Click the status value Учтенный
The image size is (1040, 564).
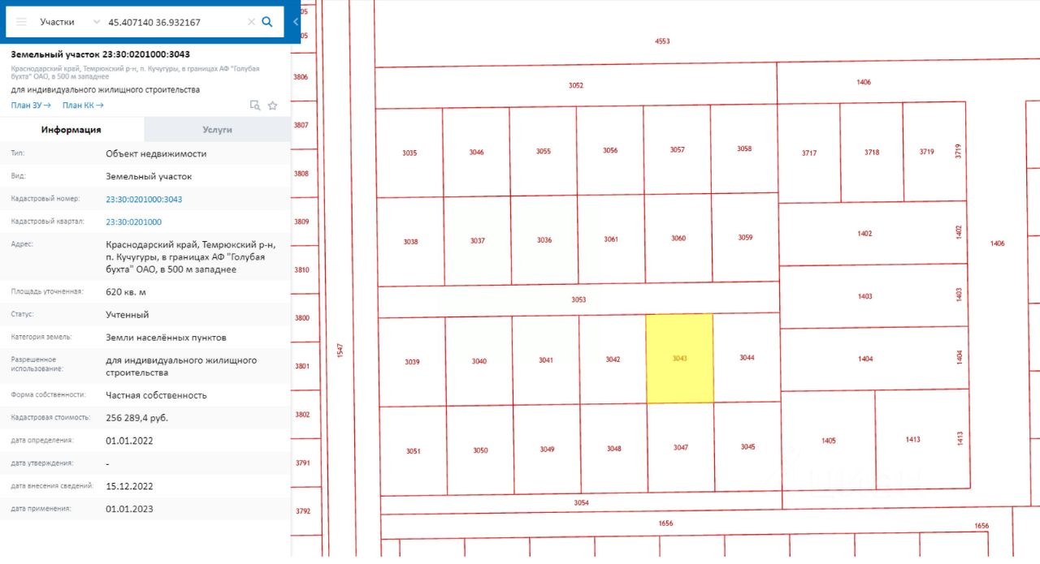point(128,315)
